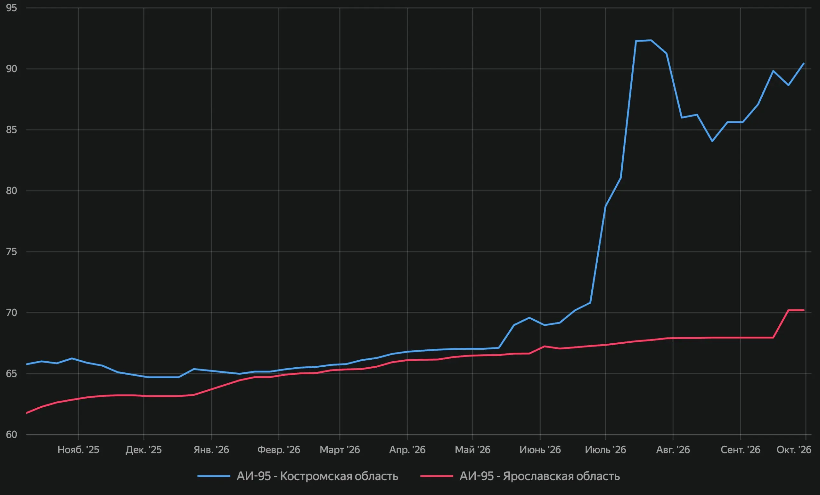The image size is (820, 495).
Task: Click the 65 value on y-axis
Action: coord(11,374)
